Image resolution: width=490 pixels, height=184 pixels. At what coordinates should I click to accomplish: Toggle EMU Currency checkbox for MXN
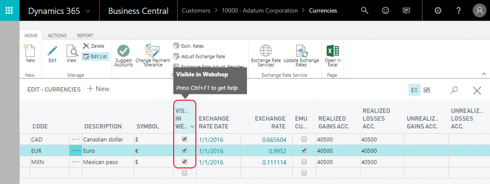(304, 161)
